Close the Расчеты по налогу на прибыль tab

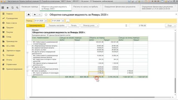(x=101, y=6)
